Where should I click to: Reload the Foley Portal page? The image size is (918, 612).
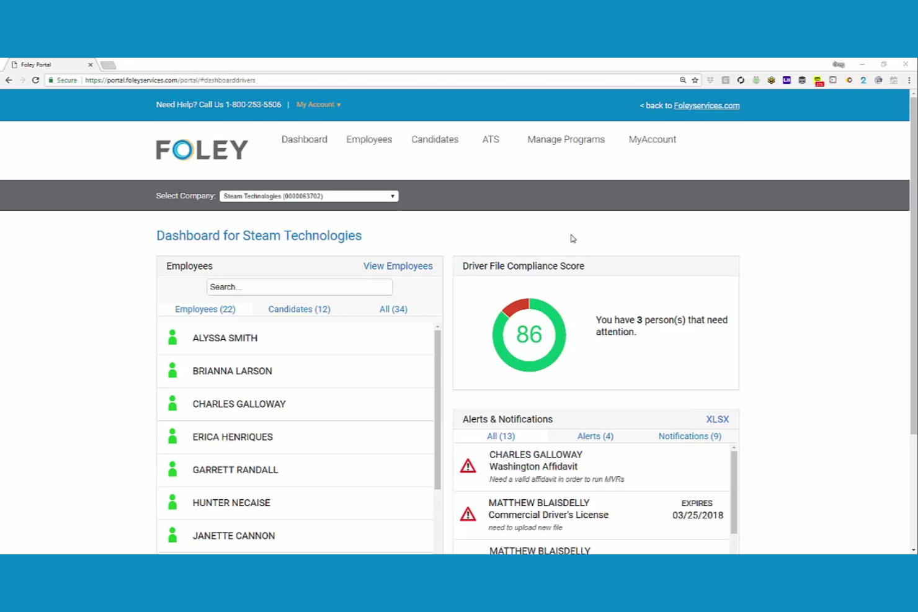(35, 80)
